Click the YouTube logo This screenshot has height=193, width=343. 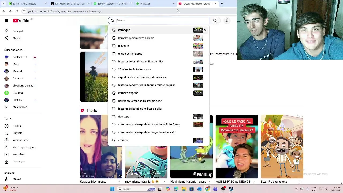click(x=21, y=21)
